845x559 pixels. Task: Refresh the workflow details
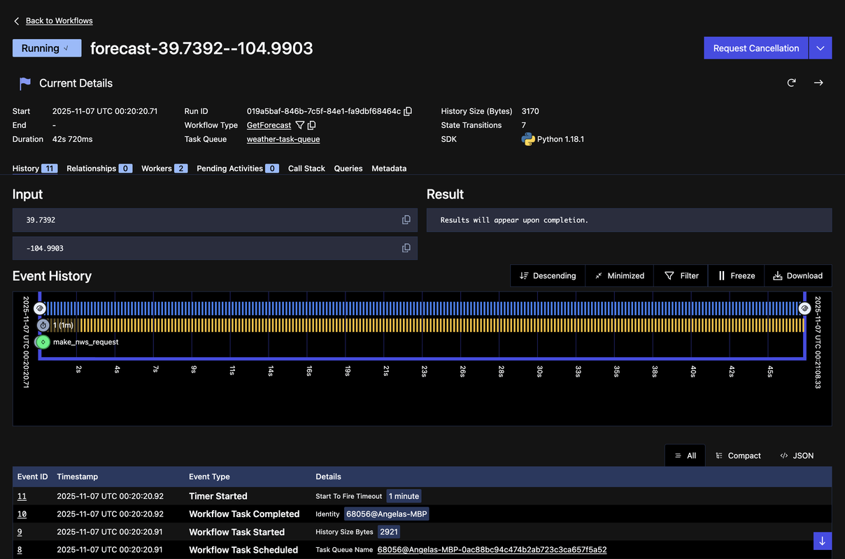[x=791, y=82]
